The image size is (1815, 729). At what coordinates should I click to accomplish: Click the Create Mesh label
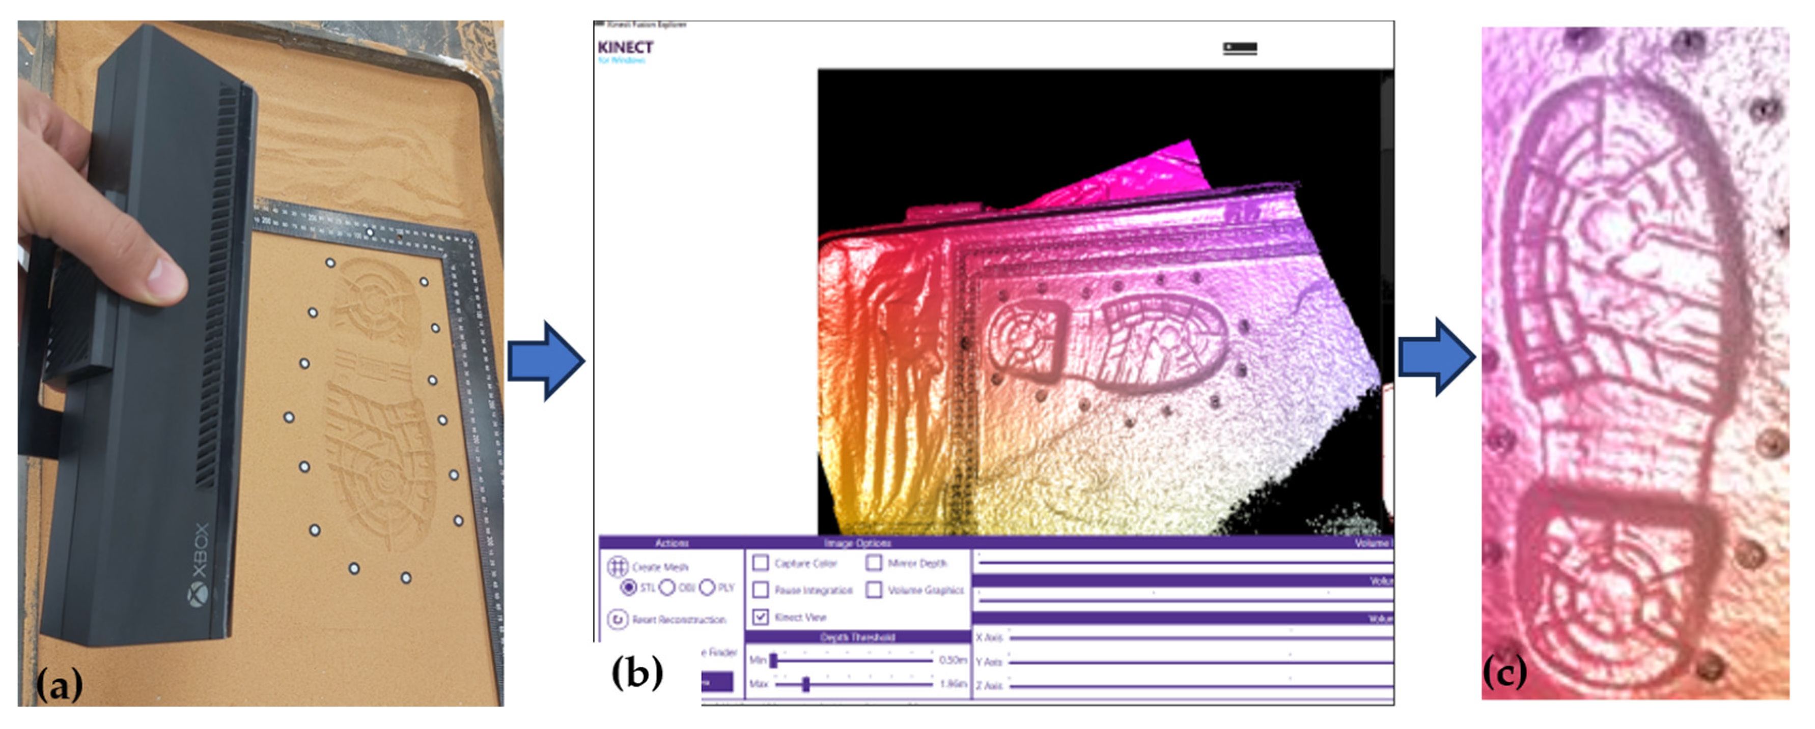pyautogui.click(x=660, y=567)
